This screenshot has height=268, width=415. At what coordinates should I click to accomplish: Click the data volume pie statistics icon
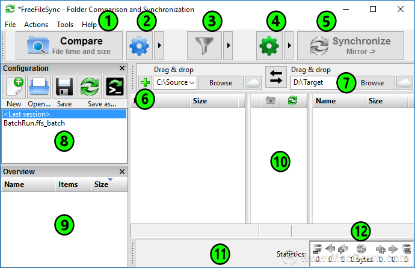tap(361, 249)
